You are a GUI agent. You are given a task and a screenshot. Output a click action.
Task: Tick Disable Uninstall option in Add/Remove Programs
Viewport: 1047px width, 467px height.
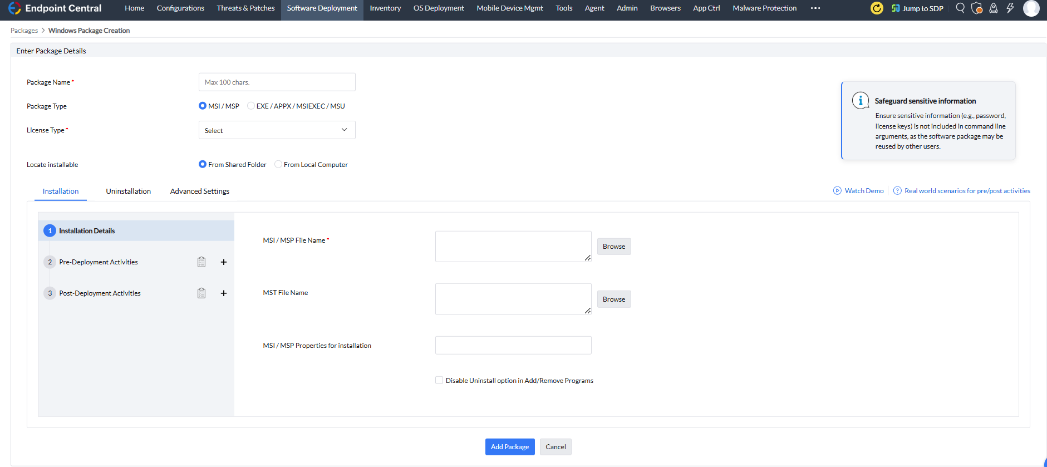pyautogui.click(x=439, y=380)
